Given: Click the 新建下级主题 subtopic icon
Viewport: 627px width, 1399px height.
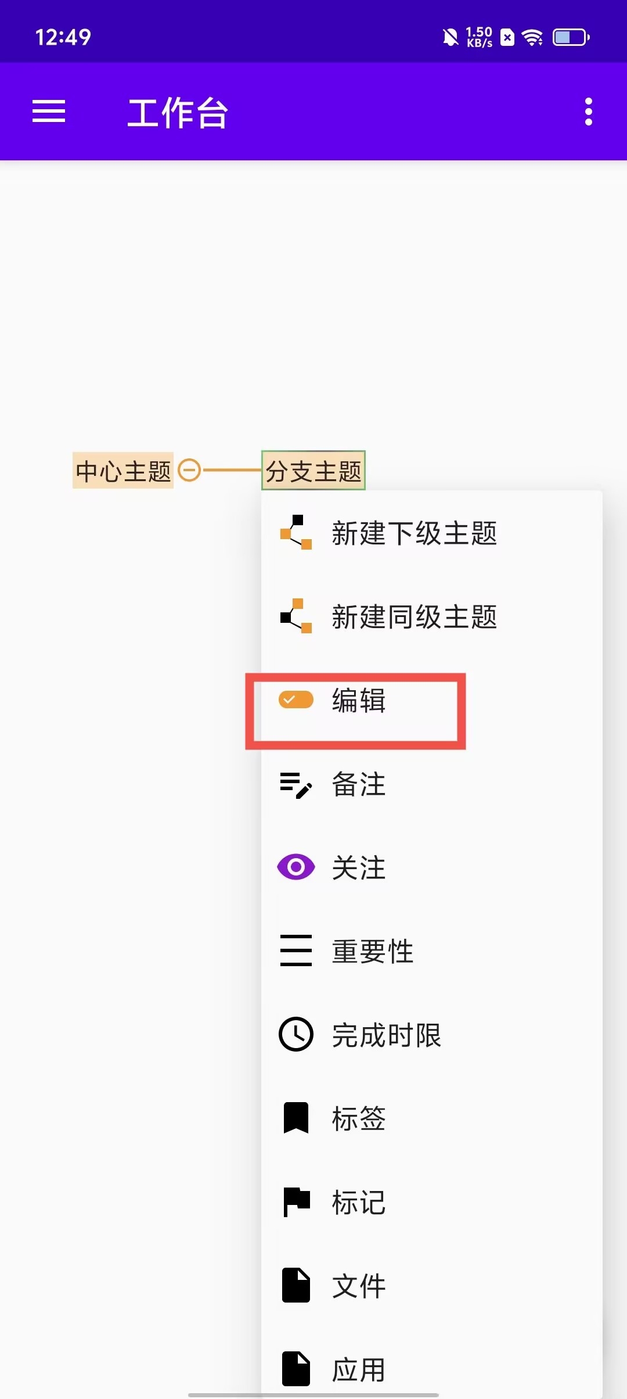Looking at the screenshot, I should coord(296,532).
